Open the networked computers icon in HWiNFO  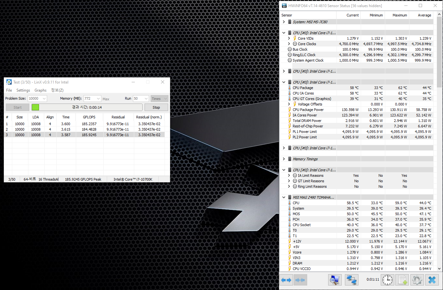352,280
